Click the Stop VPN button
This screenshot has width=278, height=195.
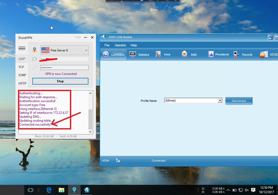coord(60,81)
